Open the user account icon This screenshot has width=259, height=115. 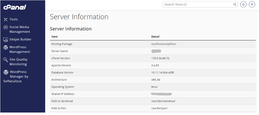(x=252, y=4)
